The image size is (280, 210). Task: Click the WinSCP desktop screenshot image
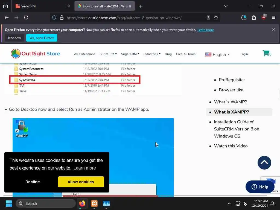pos(93,157)
